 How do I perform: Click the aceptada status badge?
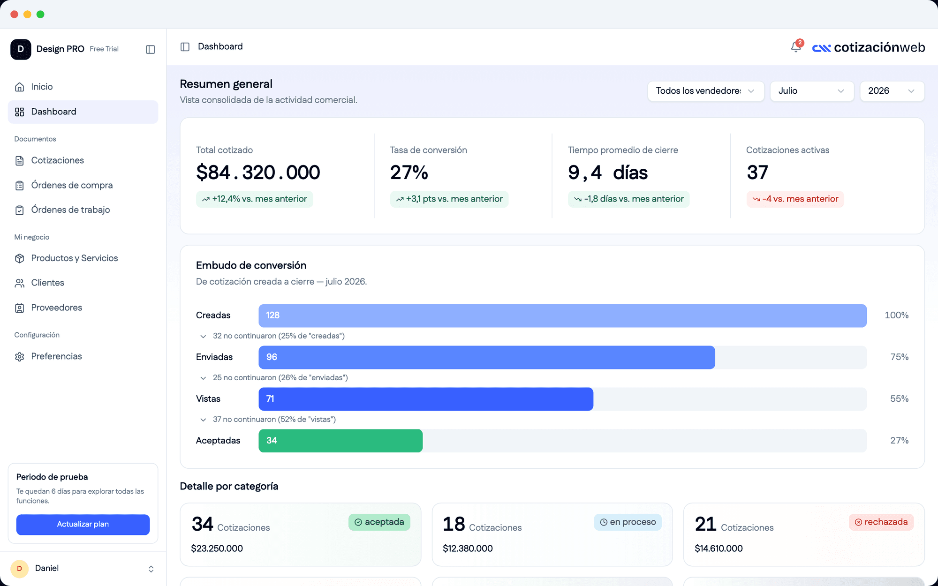(x=379, y=522)
